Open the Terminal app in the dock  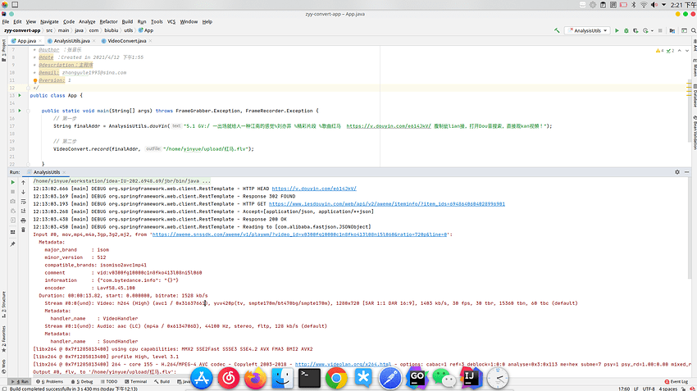tap(309, 379)
